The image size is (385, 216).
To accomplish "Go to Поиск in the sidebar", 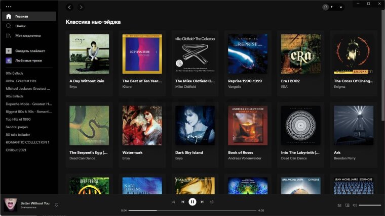I will 20,26.
